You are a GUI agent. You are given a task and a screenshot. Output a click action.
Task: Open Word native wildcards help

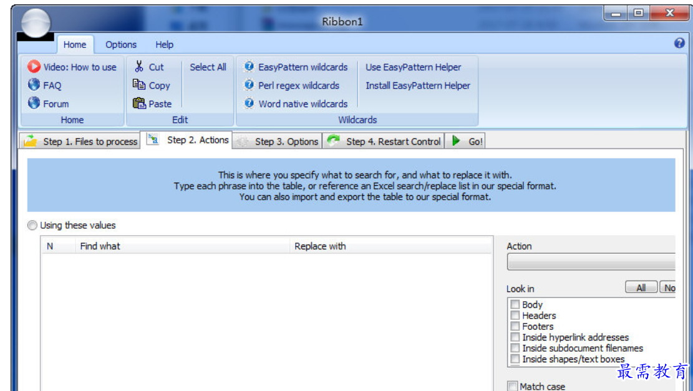pos(296,104)
